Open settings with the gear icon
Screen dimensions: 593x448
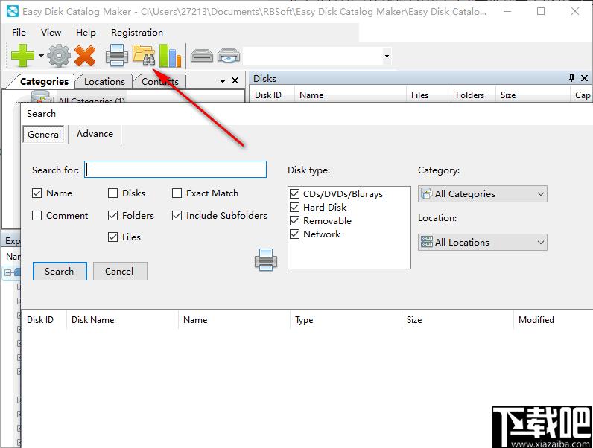pos(59,56)
